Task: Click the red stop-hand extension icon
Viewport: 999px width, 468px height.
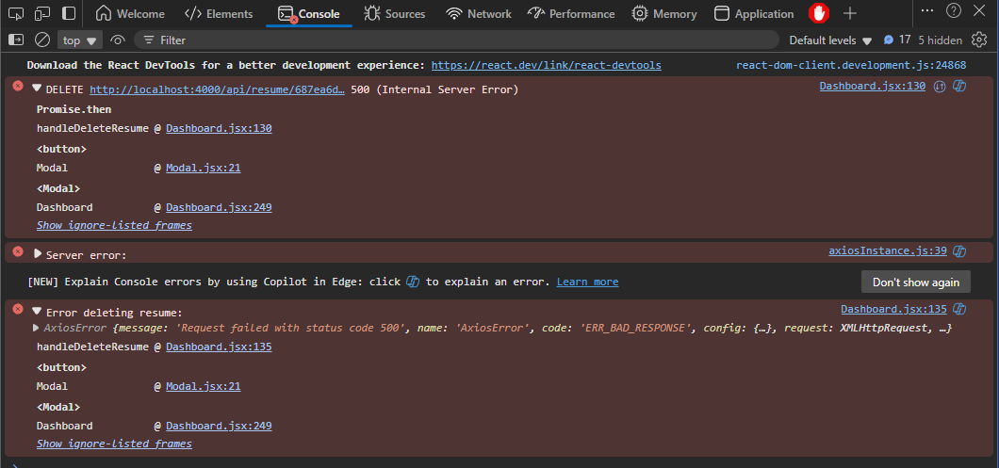Action: 819,13
